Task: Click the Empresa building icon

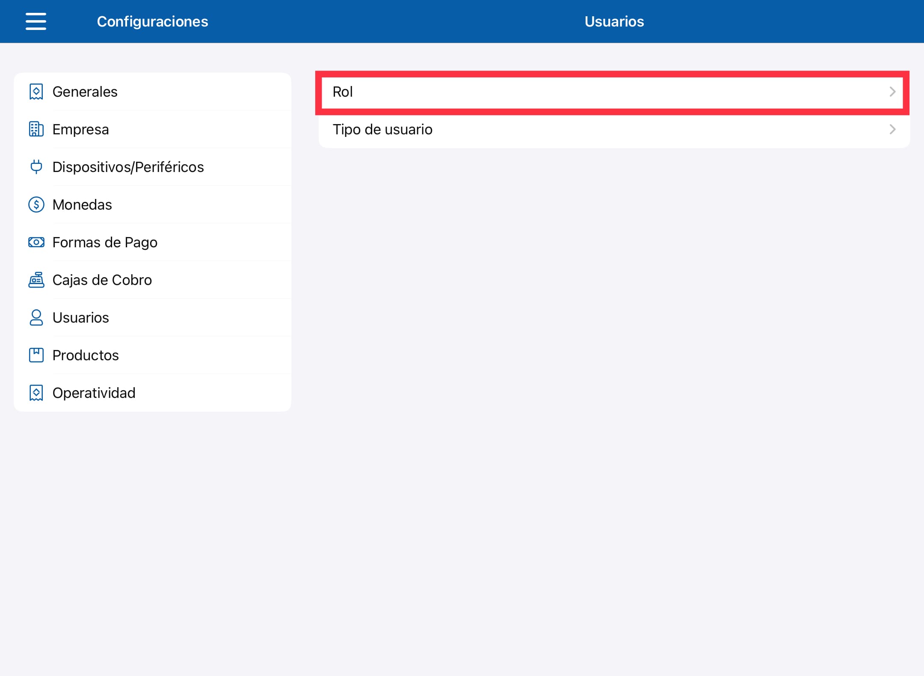Action: tap(36, 129)
